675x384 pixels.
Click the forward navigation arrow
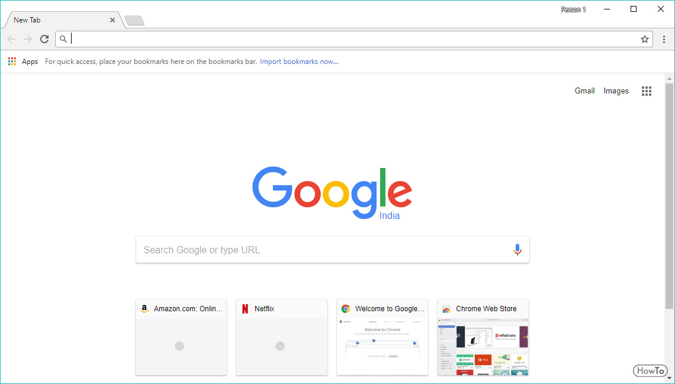tap(28, 39)
